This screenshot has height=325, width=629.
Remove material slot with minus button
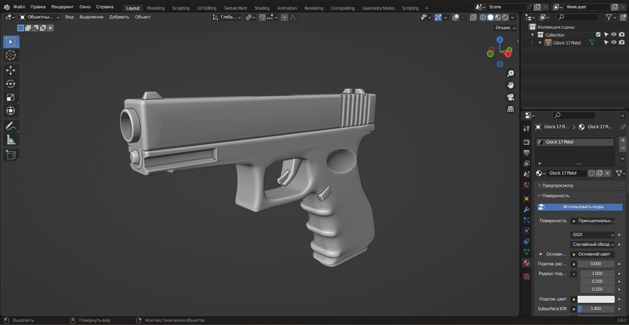(x=623, y=148)
